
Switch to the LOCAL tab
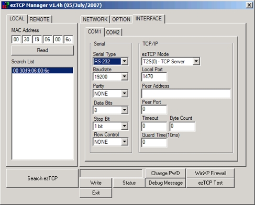click(17, 18)
